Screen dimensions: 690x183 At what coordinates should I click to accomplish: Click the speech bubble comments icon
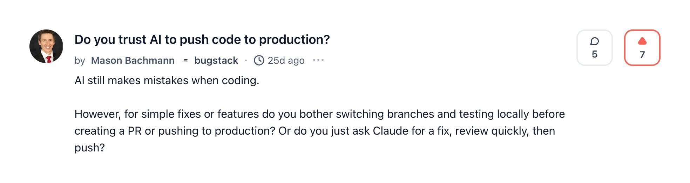[x=594, y=41]
